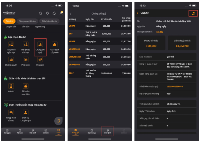Go back from VNDAF detail screen
The width and height of the screenshot is (201, 141).
[138, 13]
